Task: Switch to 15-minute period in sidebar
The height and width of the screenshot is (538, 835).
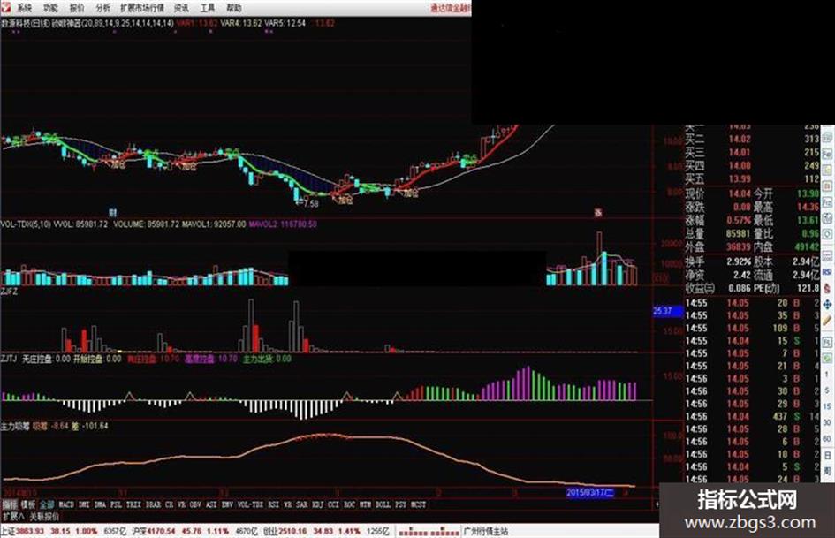Action: [x=828, y=407]
